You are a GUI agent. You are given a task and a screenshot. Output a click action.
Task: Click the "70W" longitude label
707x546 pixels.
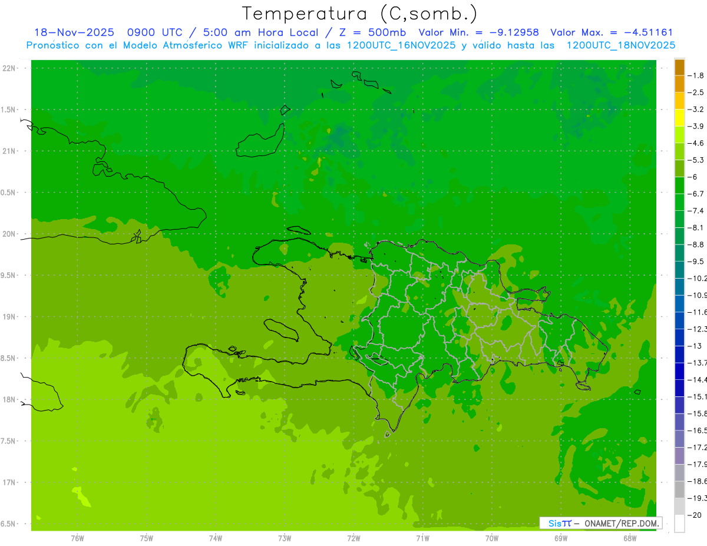point(492,538)
